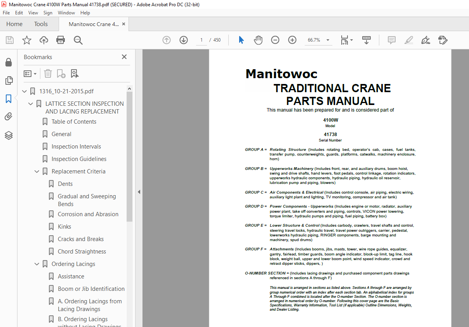Collapse the 1316_10-21-2015.pdf bookmark
The width and height of the screenshot is (469, 327).
[24, 91]
